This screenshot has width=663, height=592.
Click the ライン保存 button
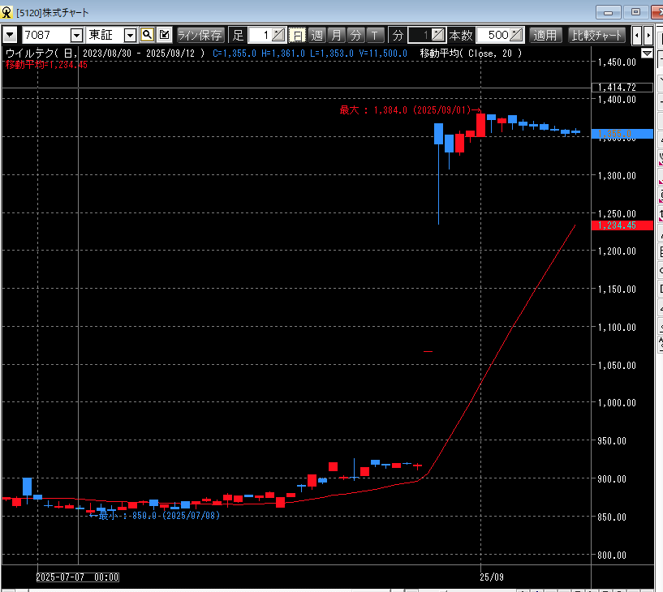[200, 35]
